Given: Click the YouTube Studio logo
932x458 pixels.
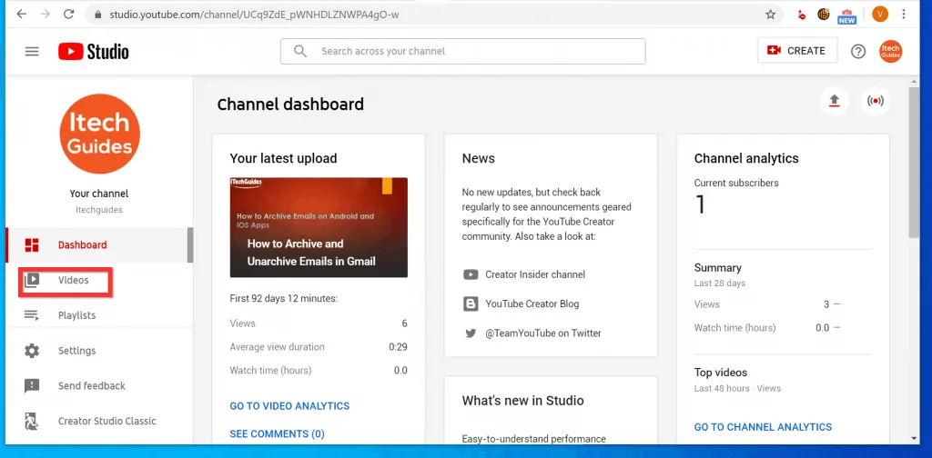Looking at the screenshot, I should click(94, 52).
